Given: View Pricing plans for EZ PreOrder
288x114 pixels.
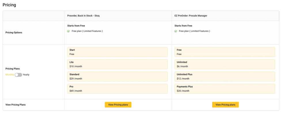Looking at the screenshot, I should pos(226,105).
